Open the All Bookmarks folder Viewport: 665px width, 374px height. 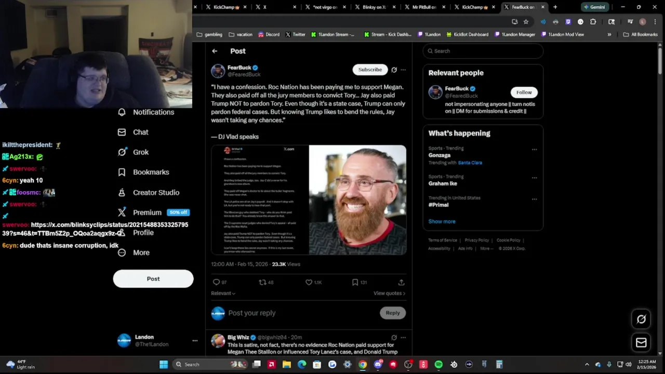[640, 35]
